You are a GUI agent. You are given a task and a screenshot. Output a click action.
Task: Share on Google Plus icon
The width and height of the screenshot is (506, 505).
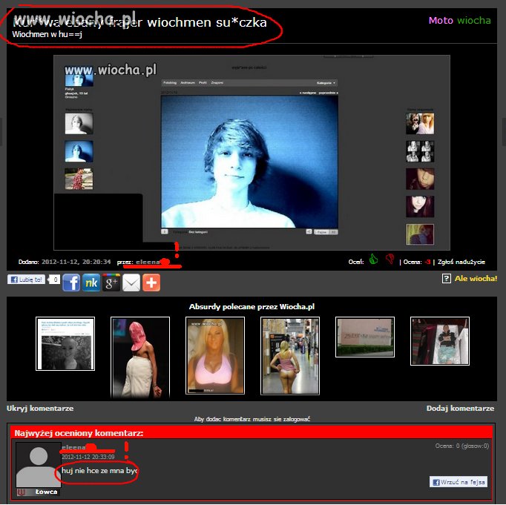click(111, 283)
